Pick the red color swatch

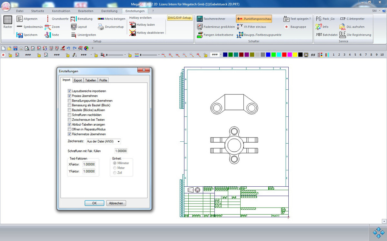point(284,55)
